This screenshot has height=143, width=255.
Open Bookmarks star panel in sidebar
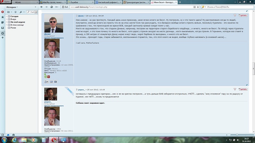point(3,17)
